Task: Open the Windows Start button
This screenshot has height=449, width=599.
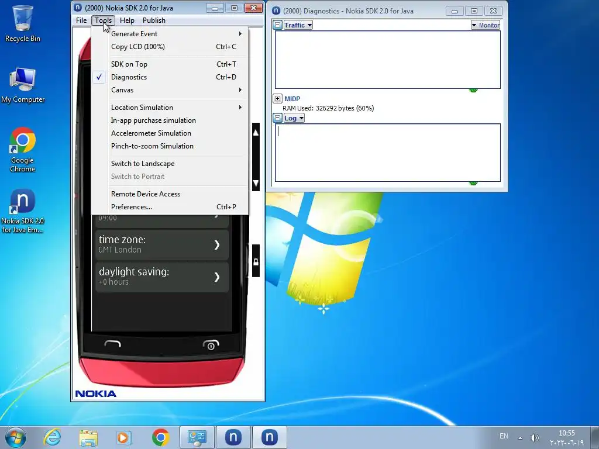Action: pos(16,437)
